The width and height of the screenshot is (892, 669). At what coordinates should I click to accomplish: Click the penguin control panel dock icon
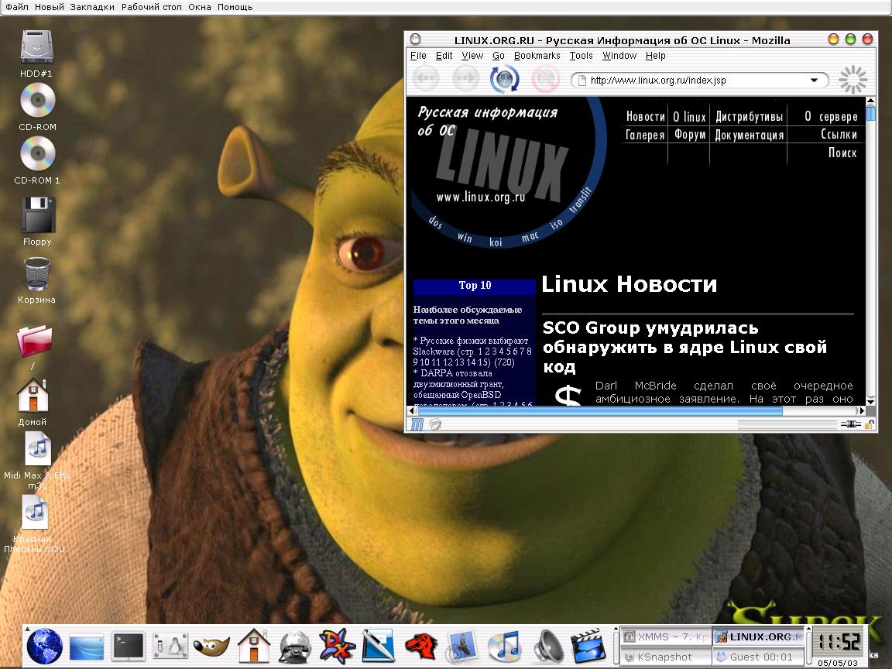pos(170,646)
